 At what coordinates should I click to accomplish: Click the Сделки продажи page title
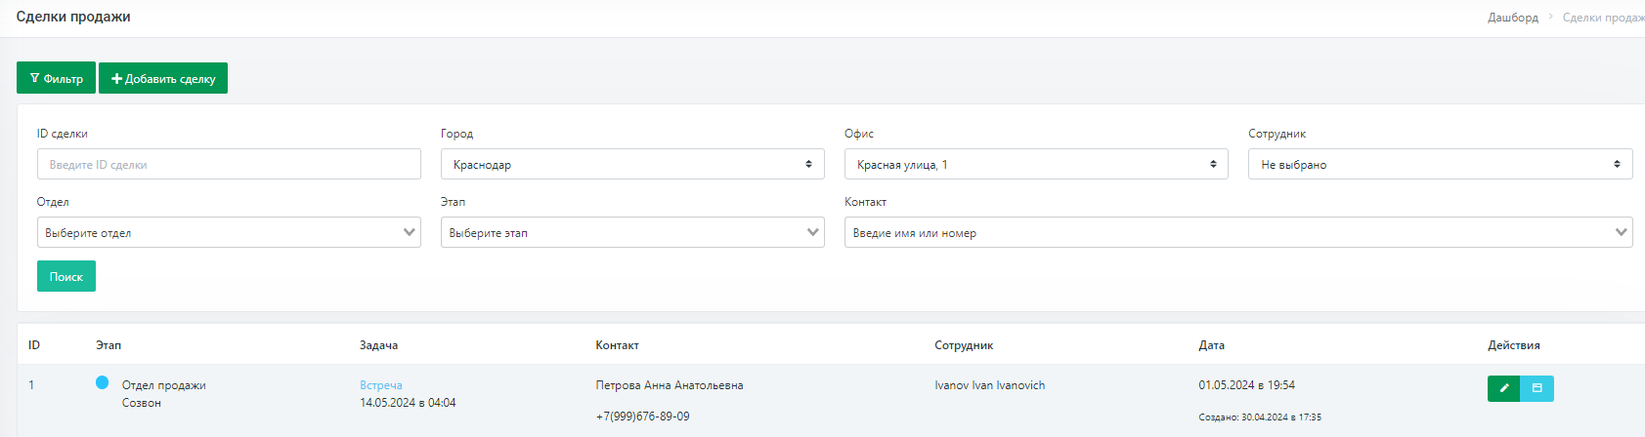click(x=73, y=17)
